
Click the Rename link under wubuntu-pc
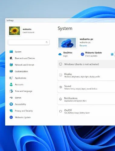83,46
